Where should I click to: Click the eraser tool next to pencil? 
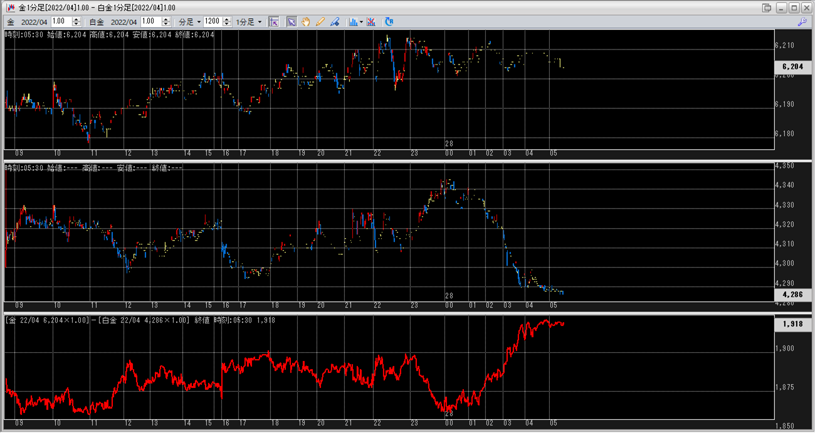point(335,22)
